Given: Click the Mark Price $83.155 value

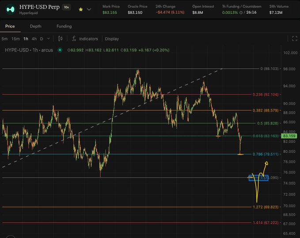Looking at the screenshot, I should tap(110, 12).
